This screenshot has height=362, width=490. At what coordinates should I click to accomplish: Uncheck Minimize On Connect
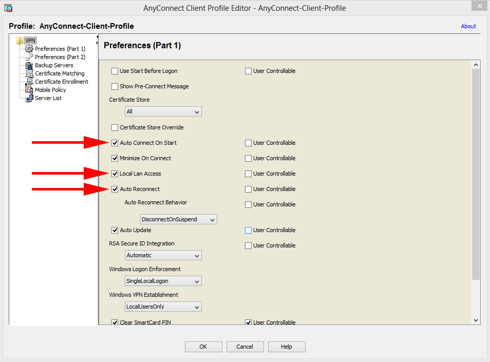point(115,158)
